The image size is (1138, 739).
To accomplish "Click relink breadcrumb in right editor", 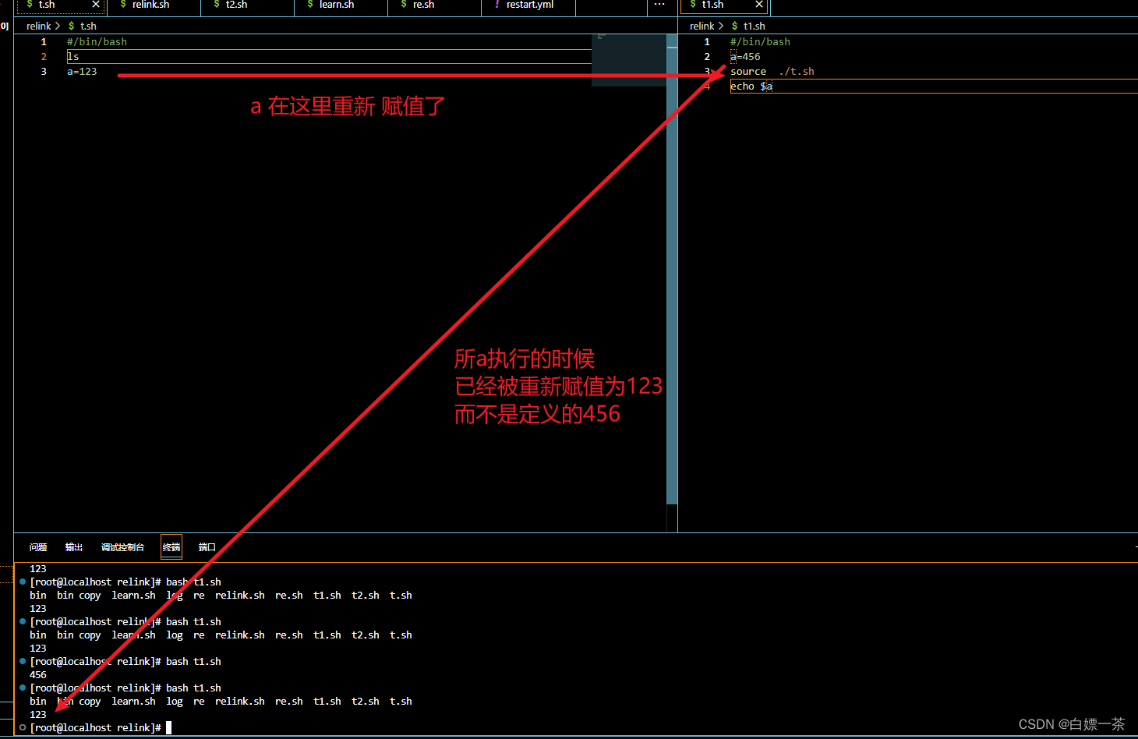I will 702,26.
